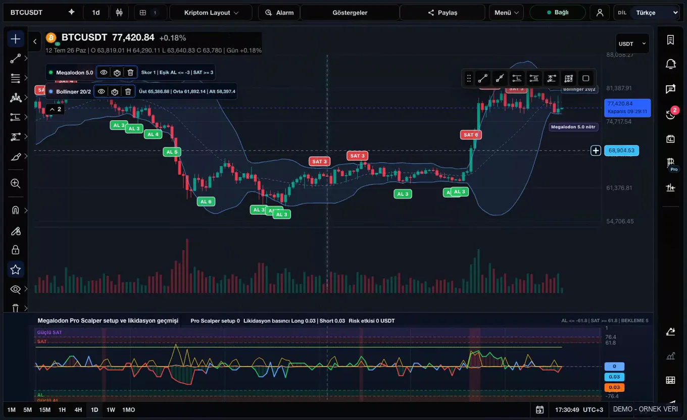Grab the floating toolbar drag handle

(x=469, y=78)
